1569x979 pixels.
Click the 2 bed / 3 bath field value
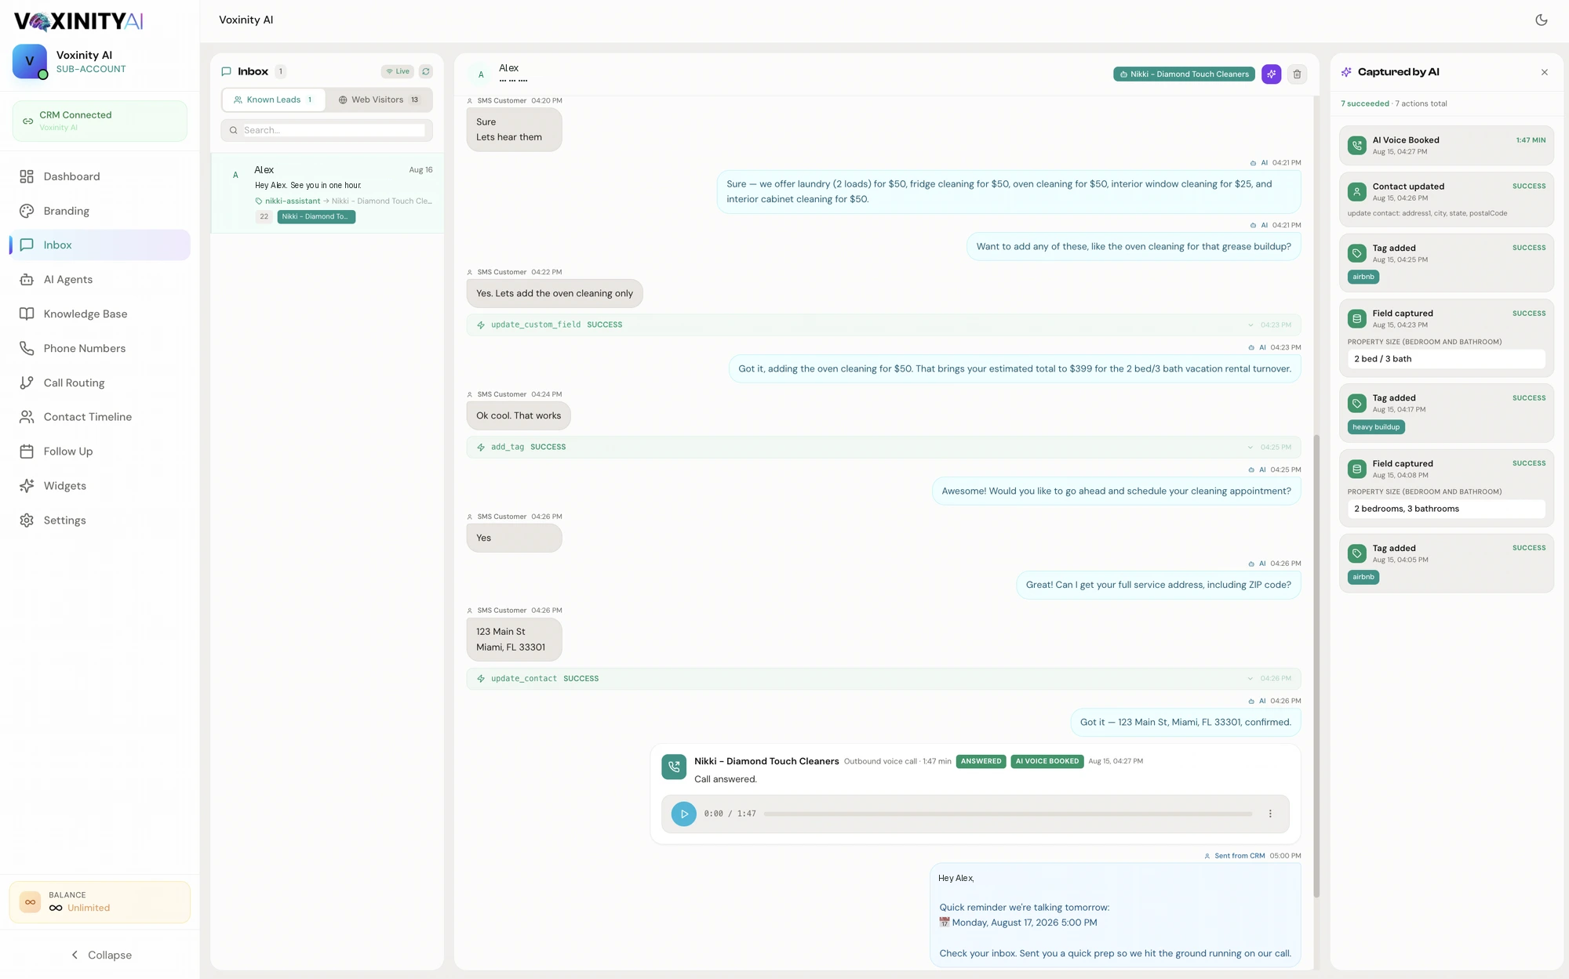1447,359
